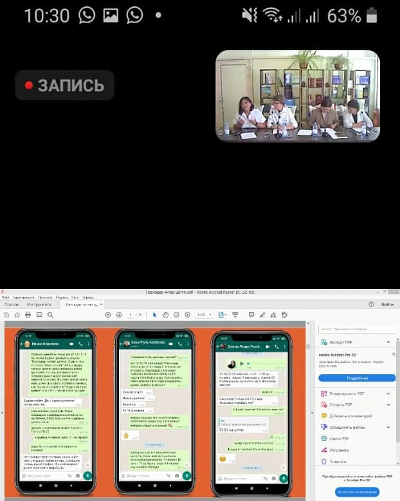400x501 pixels.
Task: Click the blue free trial button
Action: [357, 491]
